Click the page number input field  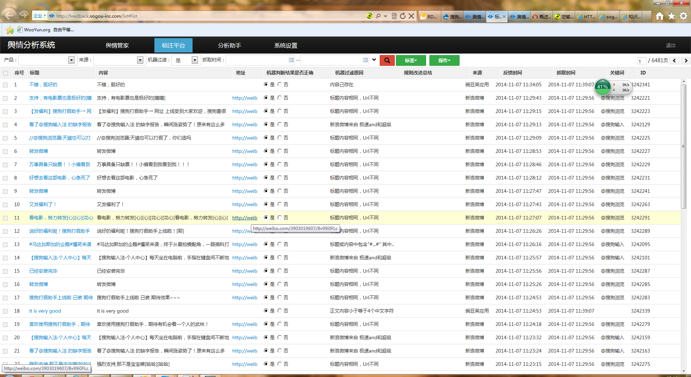(x=642, y=61)
